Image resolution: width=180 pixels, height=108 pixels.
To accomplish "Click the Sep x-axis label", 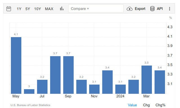I will (x=68, y=96).
